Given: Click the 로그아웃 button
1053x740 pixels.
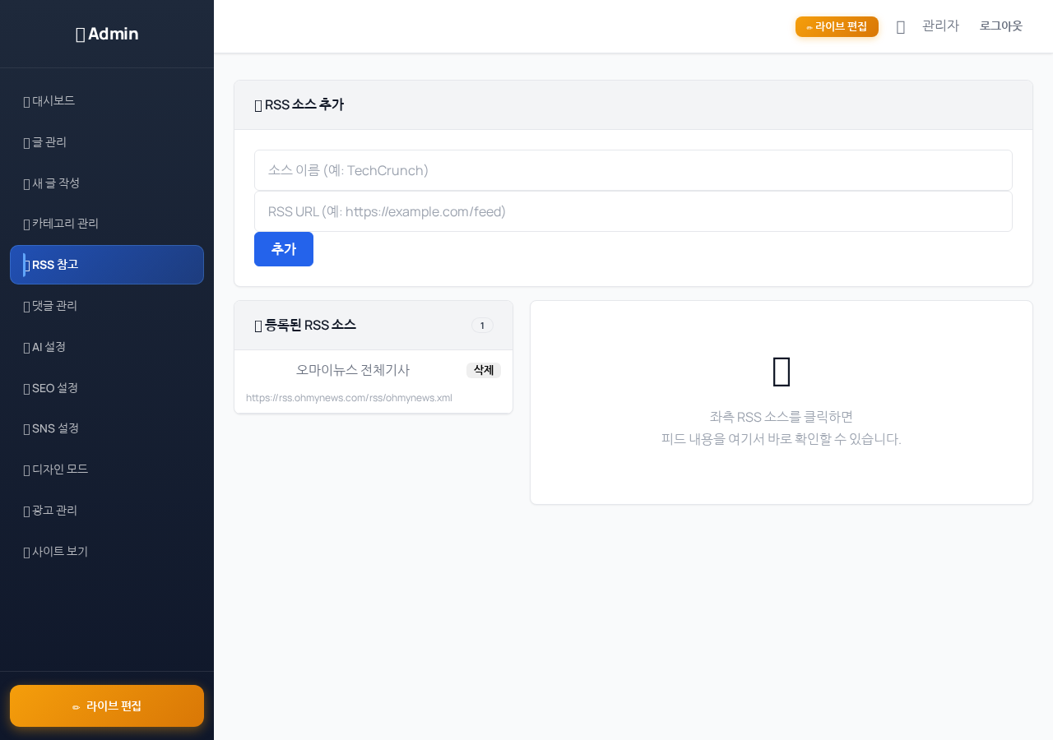Looking at the screenshot, I should [x=1000, y=25].
